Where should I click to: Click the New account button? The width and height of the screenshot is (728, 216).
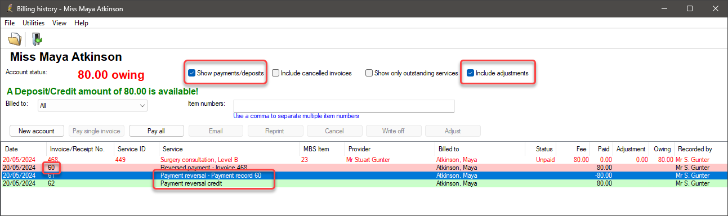[37, 131]
